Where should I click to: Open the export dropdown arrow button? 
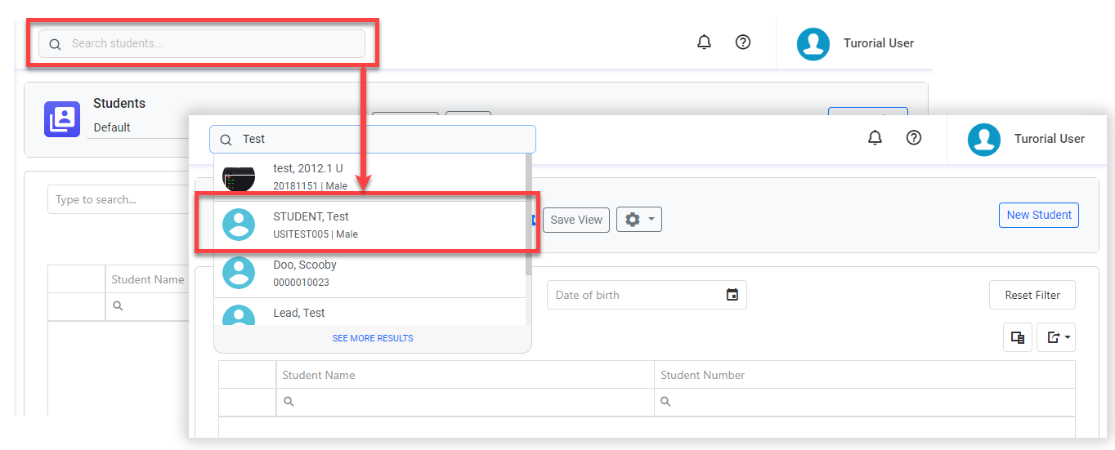click(1056, 337)
